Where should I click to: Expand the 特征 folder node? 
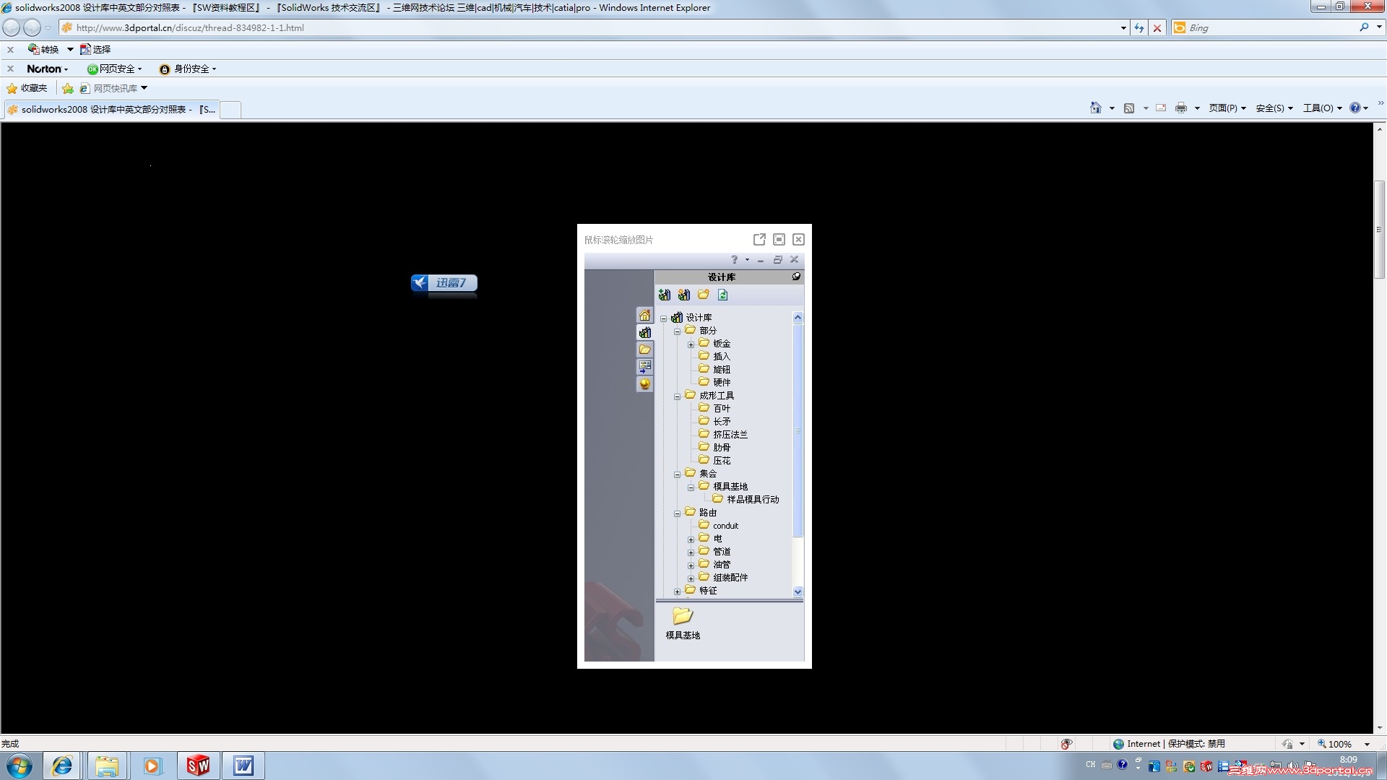677,591
